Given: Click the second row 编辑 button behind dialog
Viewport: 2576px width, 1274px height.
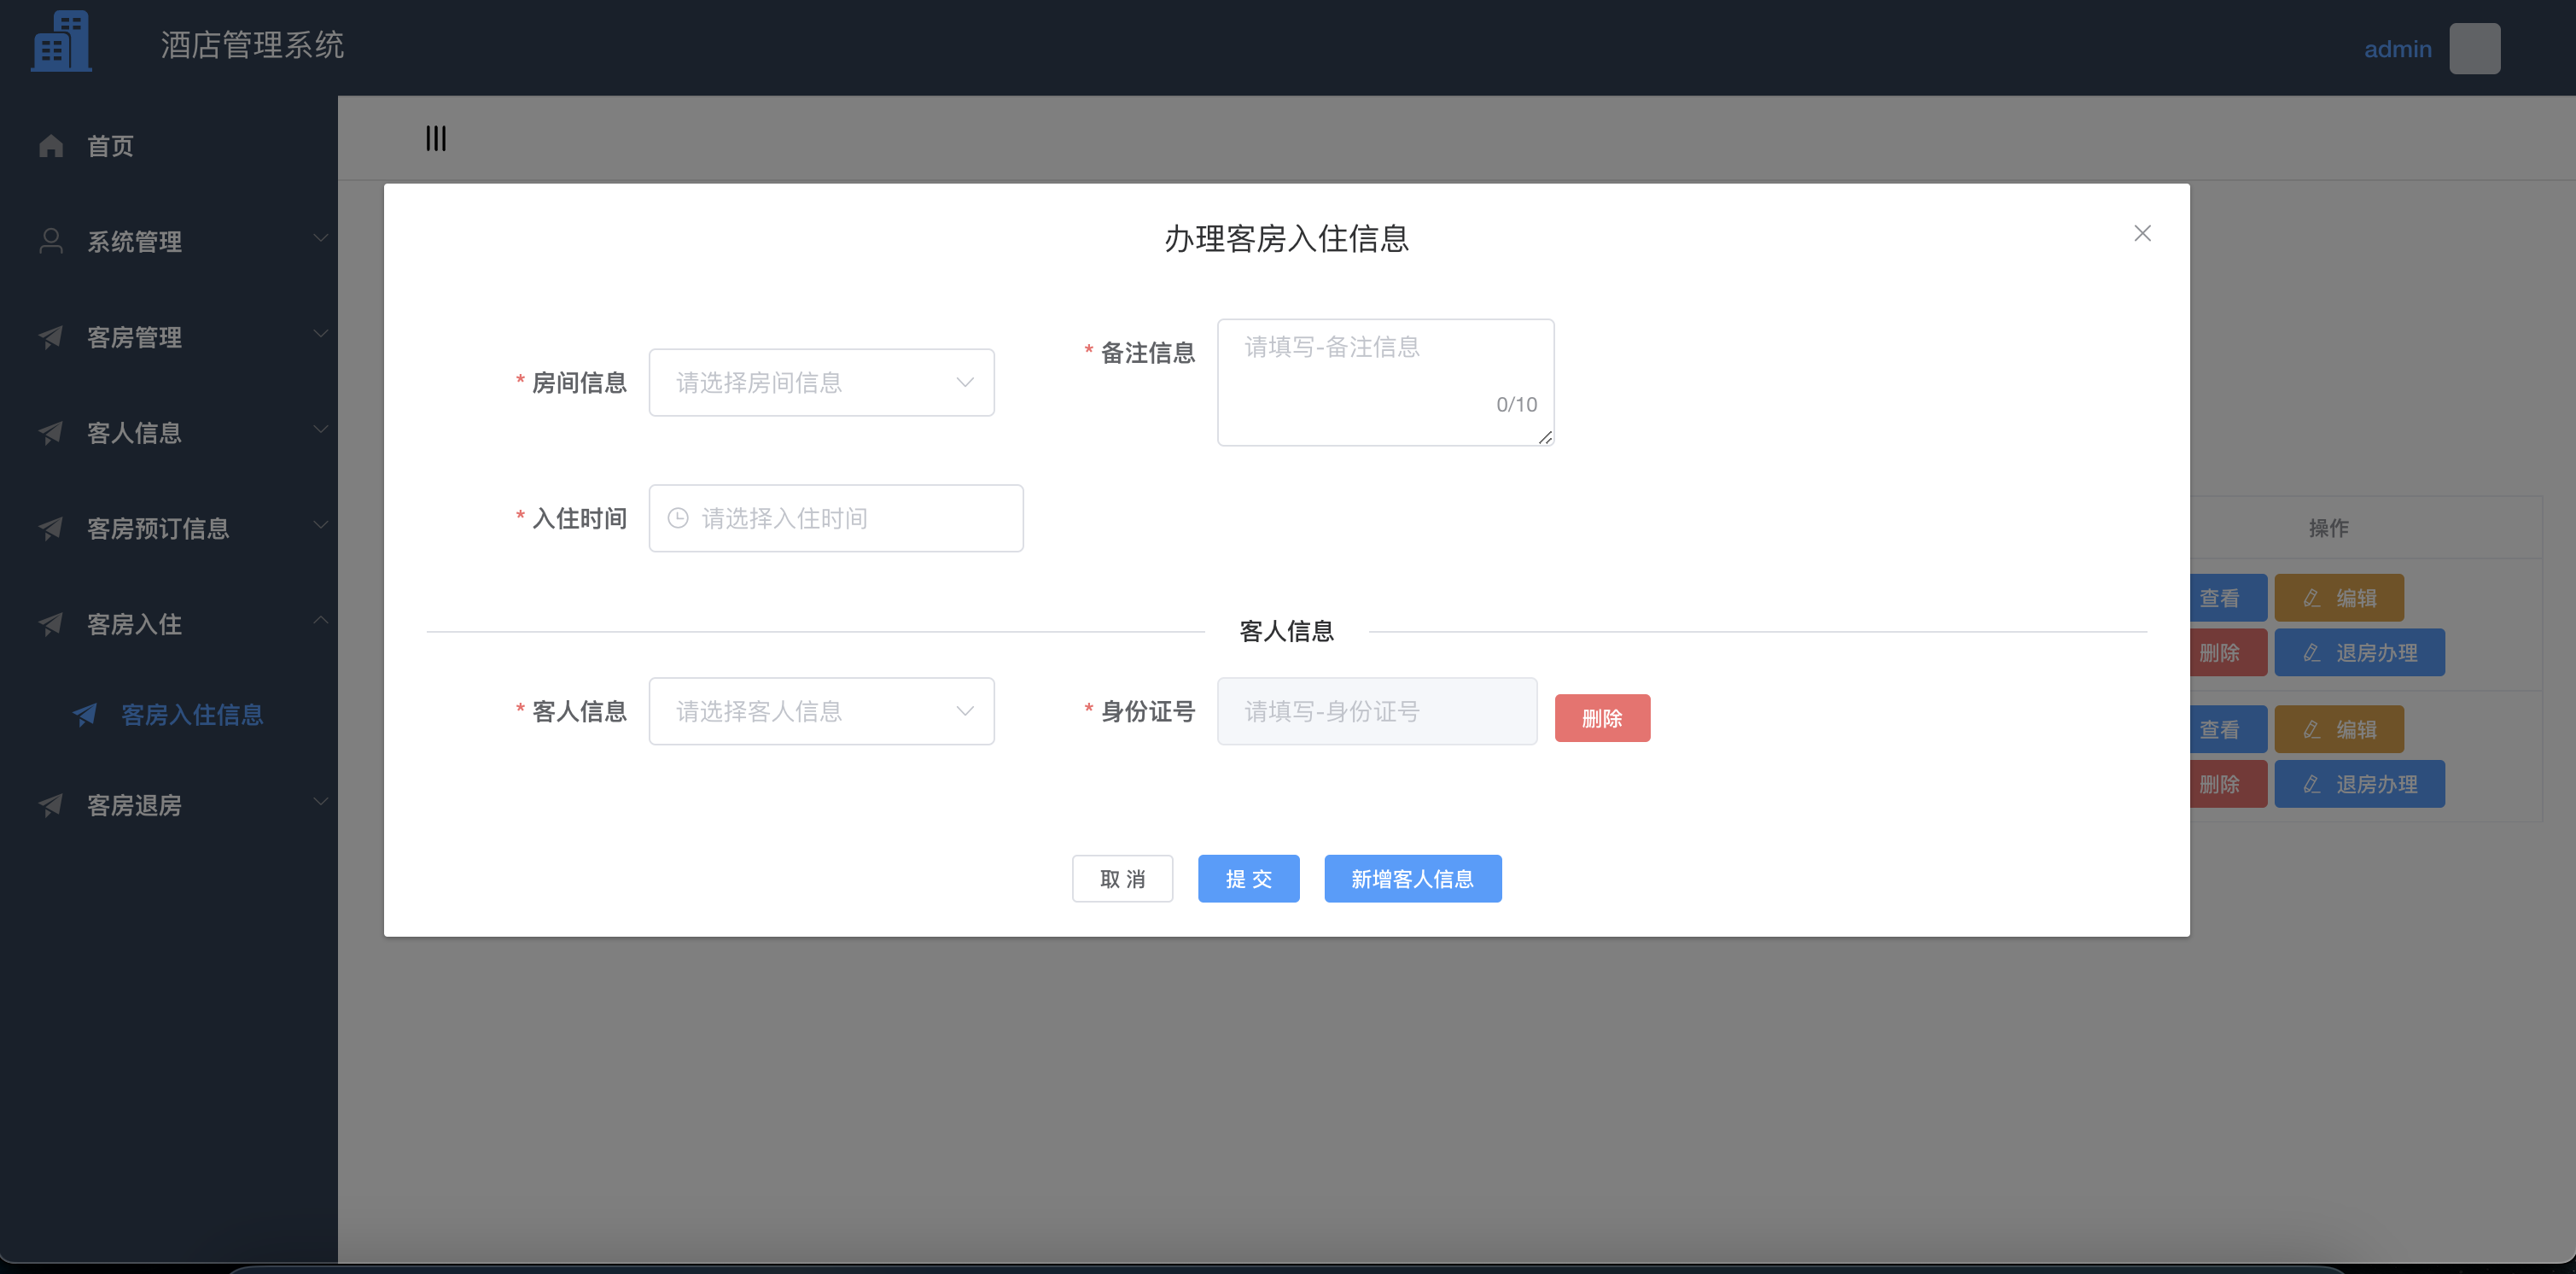Looking at the screenshot, I should point(2339,729).
